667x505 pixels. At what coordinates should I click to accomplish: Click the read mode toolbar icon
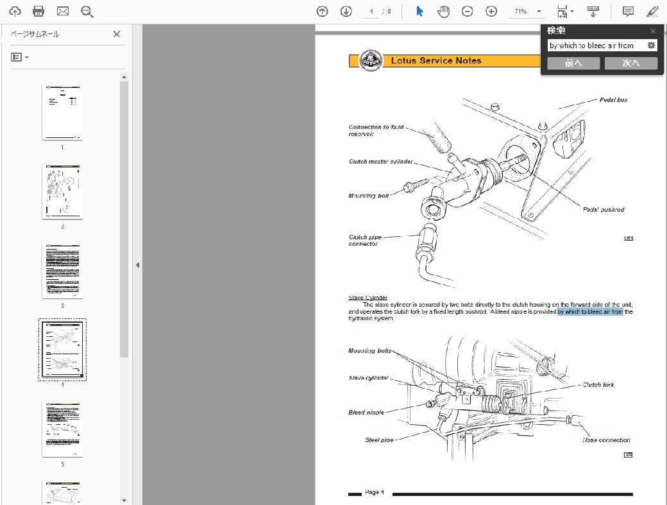click(x=593, y=12)
